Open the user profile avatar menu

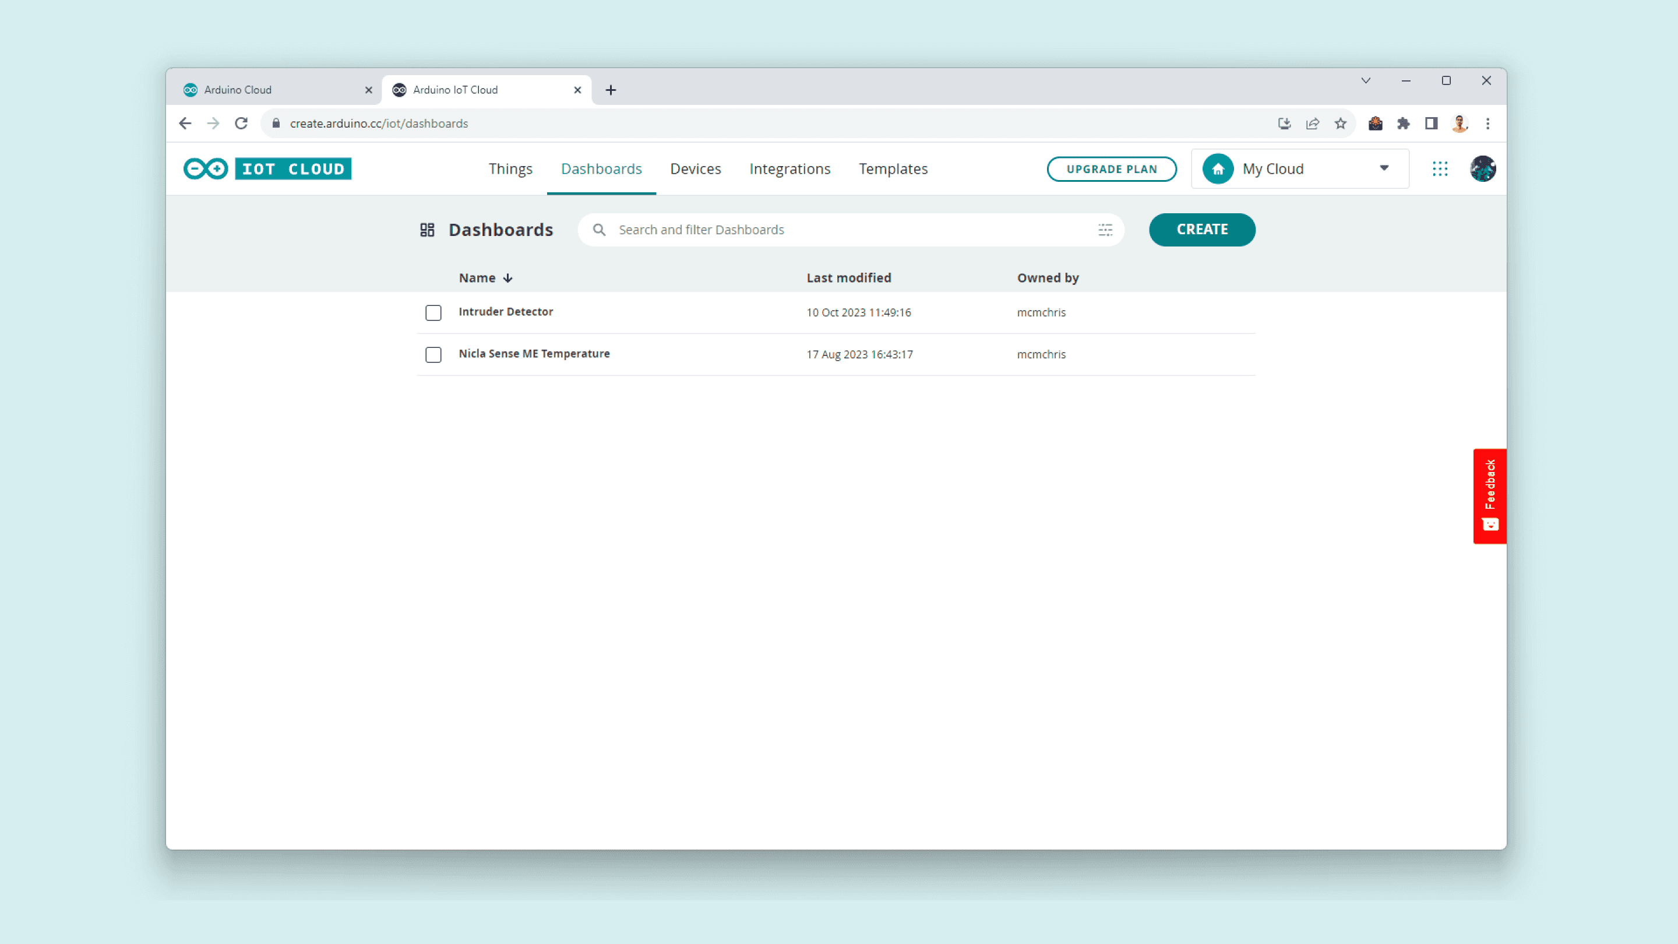1483,169
